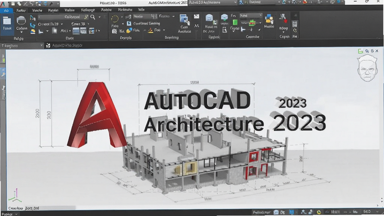384x216 pixels.
Task: Click the icon left of the tab below the ribbon
Action: (48, 45)
